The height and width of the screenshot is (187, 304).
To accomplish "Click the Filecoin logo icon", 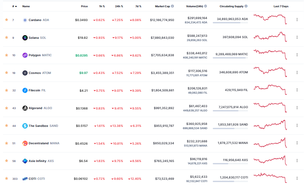I will coord(25,90).
